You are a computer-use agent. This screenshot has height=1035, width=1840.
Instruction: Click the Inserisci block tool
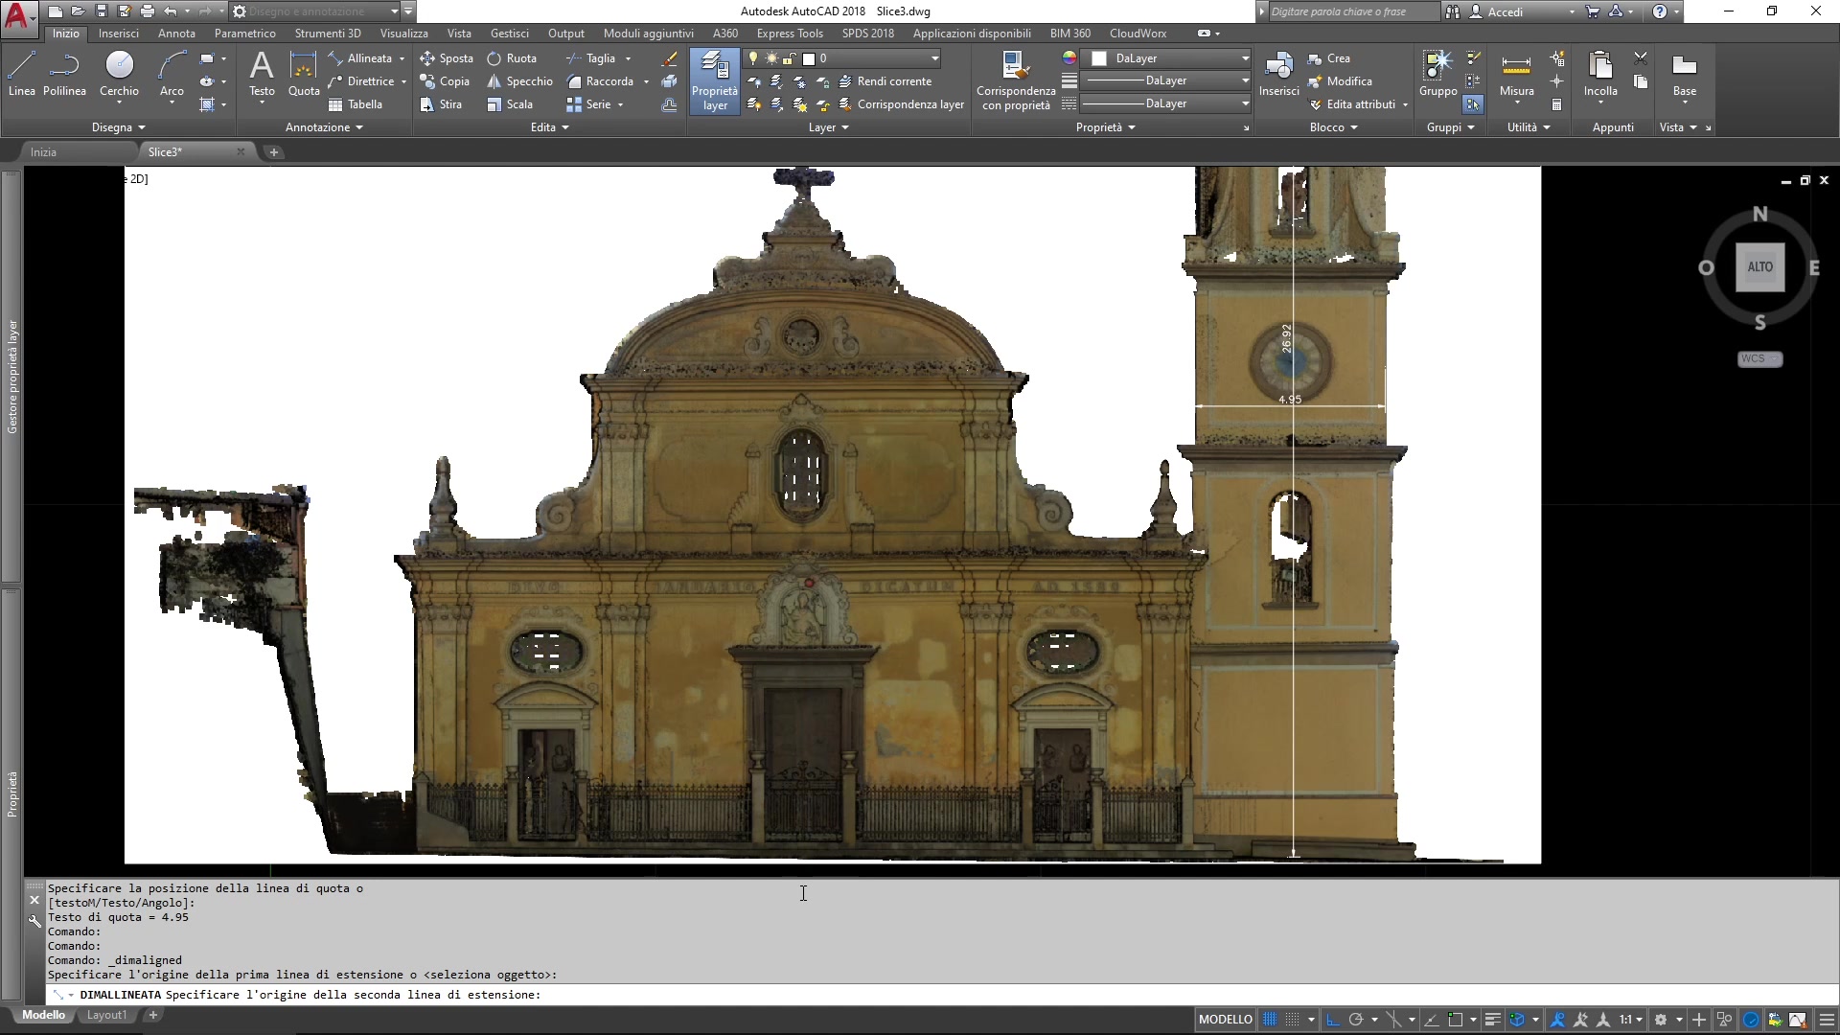pyautogui.click(x=1278, y=75)
